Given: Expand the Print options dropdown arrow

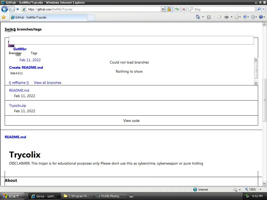Looking at the screenshot, I should coord(232,17).
